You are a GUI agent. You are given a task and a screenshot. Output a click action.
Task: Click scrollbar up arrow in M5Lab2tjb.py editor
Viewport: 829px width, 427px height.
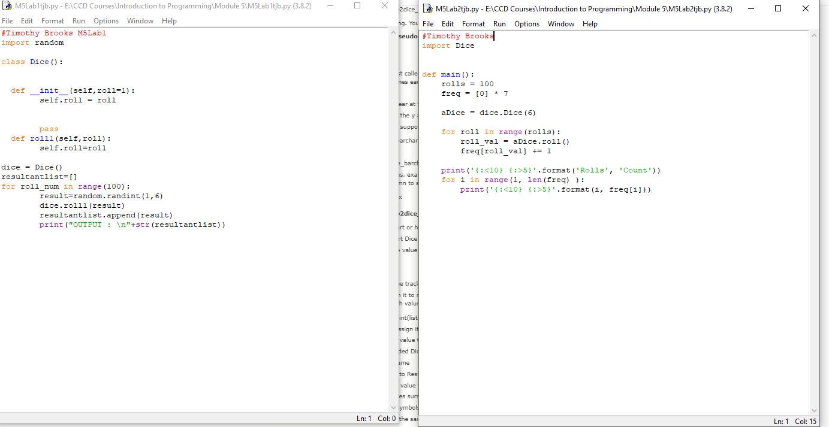point(813,36)
